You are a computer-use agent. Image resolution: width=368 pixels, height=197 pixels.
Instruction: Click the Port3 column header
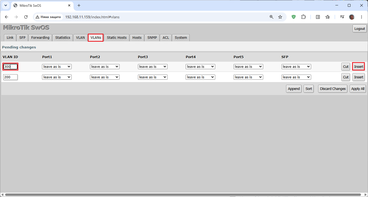143,57
